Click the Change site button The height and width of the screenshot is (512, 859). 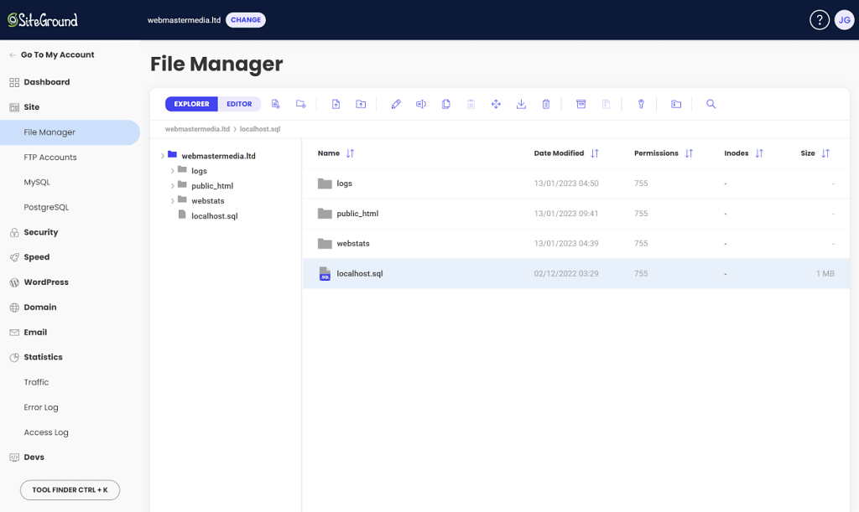click(x=246, y=20)
